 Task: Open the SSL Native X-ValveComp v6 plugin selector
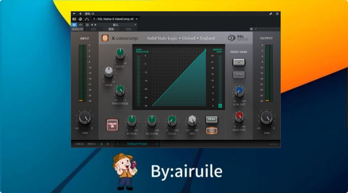pos(116,19)
